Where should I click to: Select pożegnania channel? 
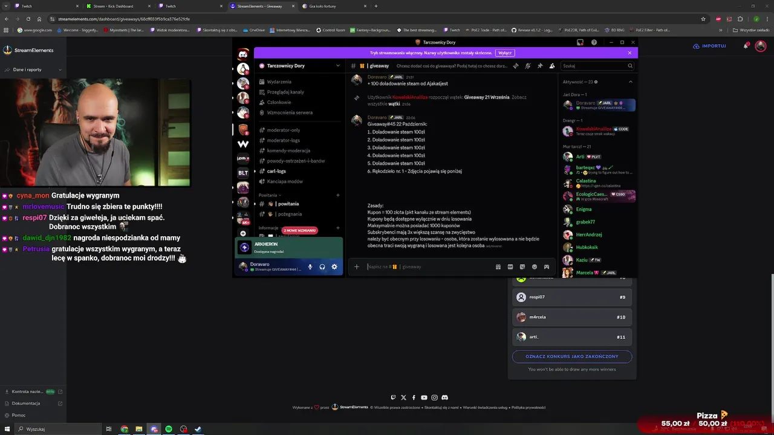coord(299,214)
